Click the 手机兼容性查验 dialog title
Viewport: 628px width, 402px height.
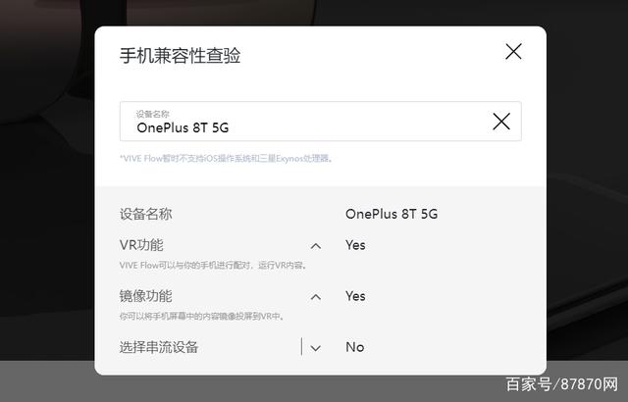click(180, 55)
